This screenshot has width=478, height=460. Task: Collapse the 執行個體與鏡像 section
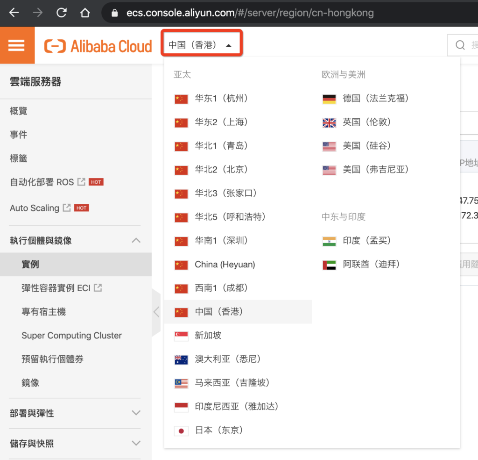pos(136,241)
